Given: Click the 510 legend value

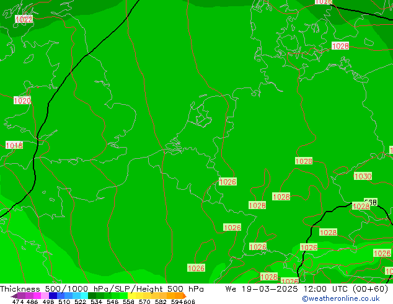Looking at the screenshot, I should point(64,302).
